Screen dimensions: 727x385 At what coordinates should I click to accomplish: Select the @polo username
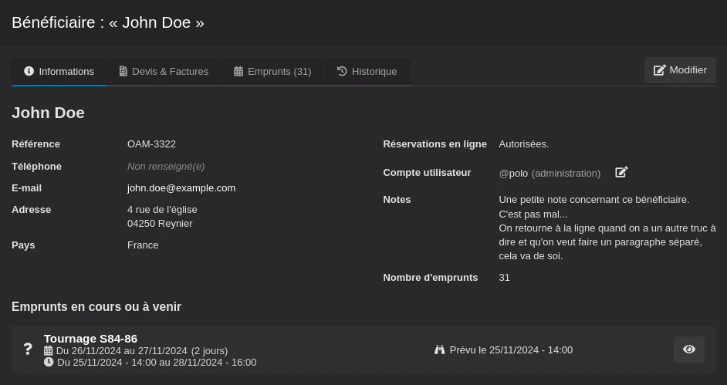(513, 174)
